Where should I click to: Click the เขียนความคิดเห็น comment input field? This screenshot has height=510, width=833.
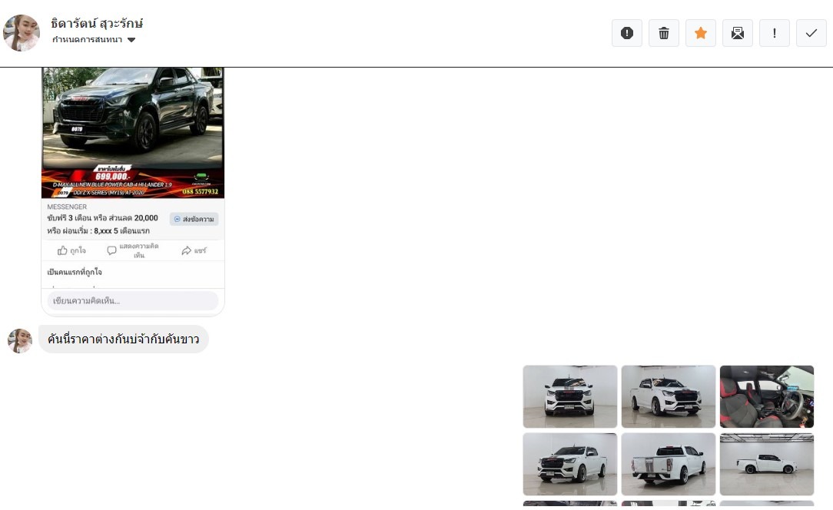(133, 300)
